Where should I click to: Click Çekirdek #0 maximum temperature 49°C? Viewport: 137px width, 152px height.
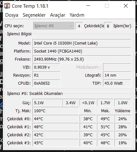click(x=105, y=119)
